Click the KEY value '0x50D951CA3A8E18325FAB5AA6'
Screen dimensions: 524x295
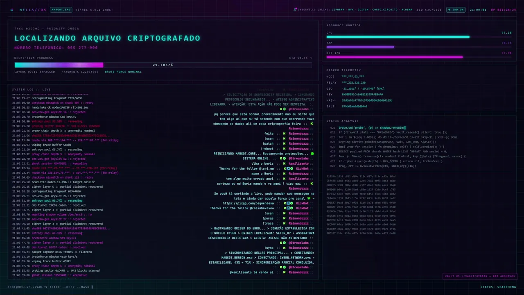click(362, 94)
